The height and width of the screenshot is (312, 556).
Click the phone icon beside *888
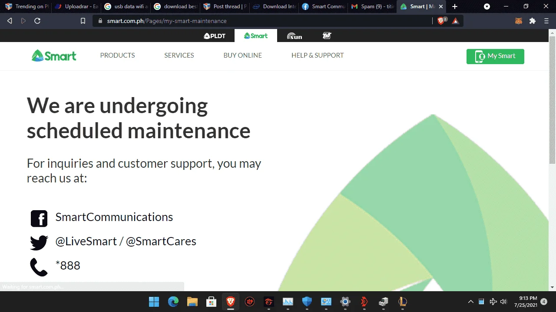[x=39, y=267]
